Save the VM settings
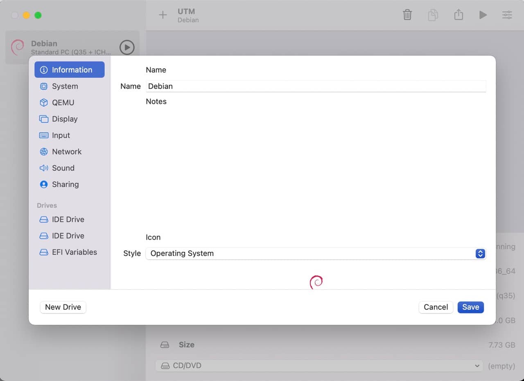The width and height of the screenshot is (524, 381). (x=471, y=307)
